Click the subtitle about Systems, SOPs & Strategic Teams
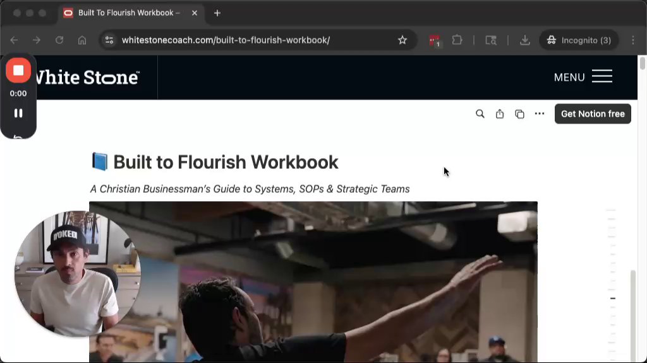Viewport: 647px width, 363px height. [x=250, y=189]
